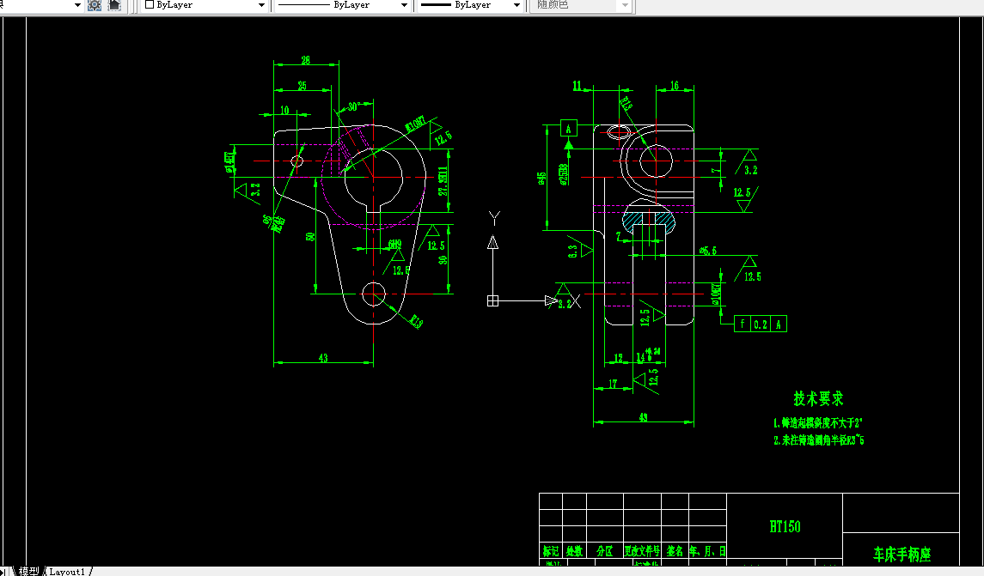The width and height of the screenshot is (984, 576).
Task: Select the 28 dimension at the top left
Action: click(x=306, y=60)
